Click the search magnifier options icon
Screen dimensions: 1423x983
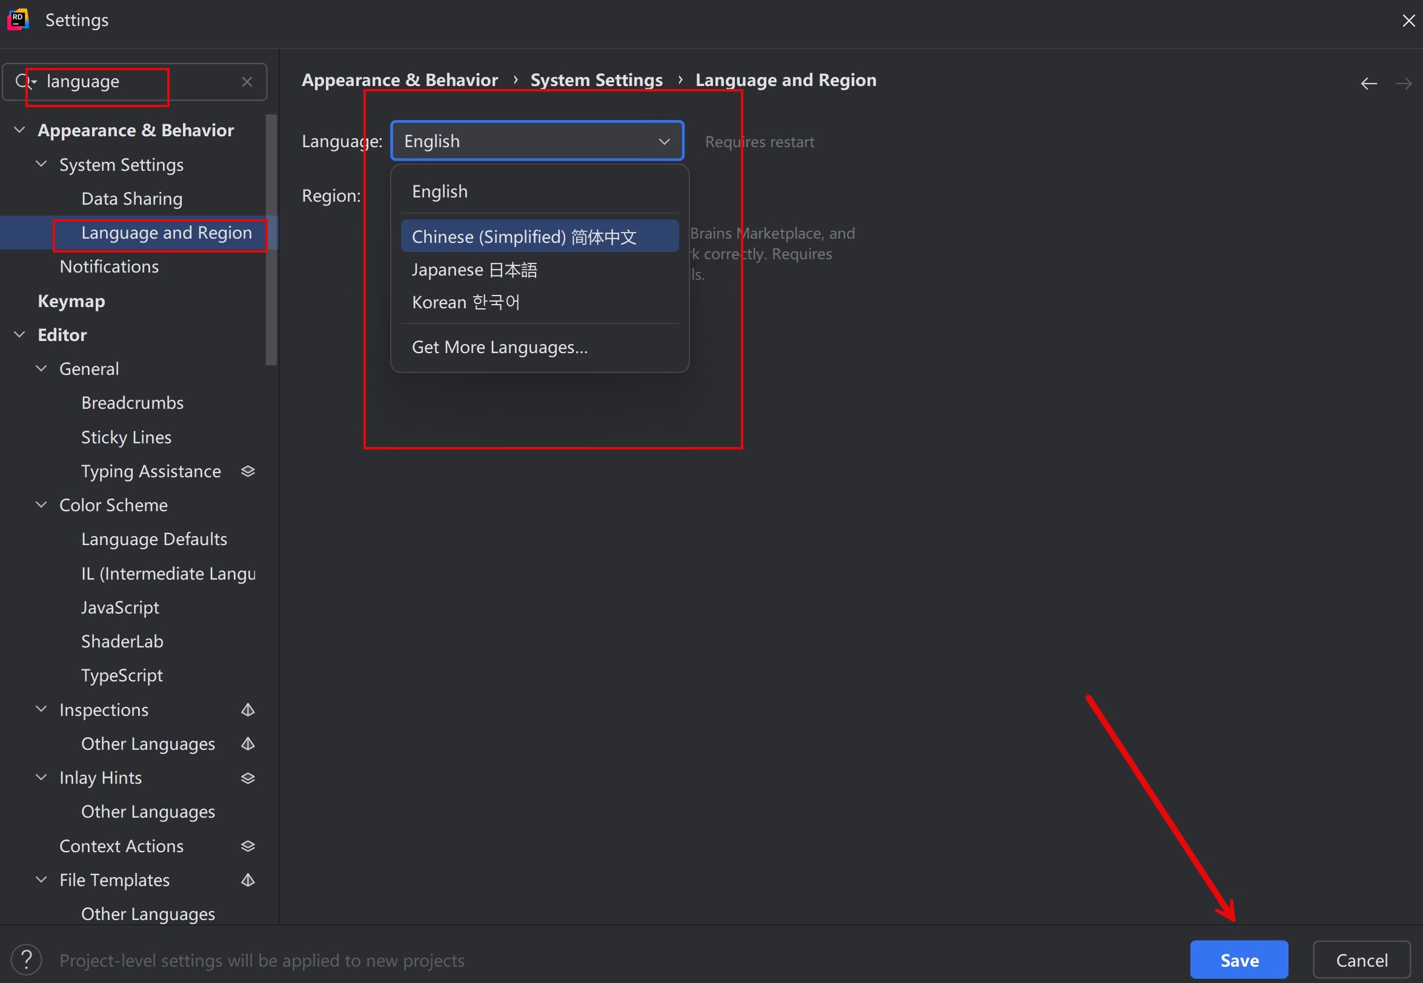point(25,82)
